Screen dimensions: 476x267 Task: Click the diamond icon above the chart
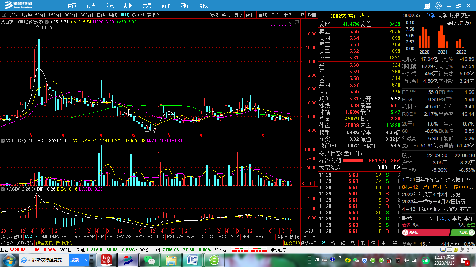[291, 22]
